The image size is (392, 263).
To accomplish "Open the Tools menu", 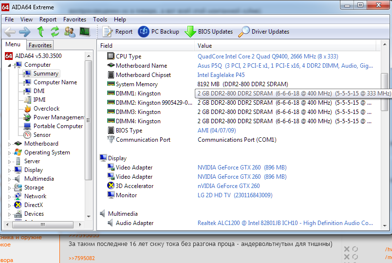I will pos(100,19).
